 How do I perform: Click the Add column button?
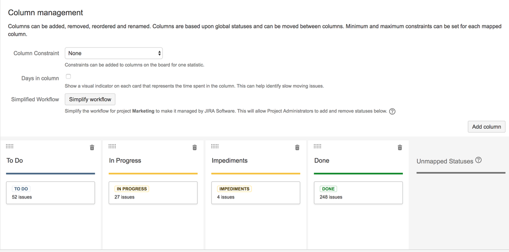click(x=486, y=127)
